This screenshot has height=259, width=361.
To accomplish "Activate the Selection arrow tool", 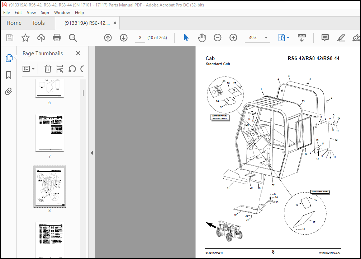I will (x=186, y=38).
